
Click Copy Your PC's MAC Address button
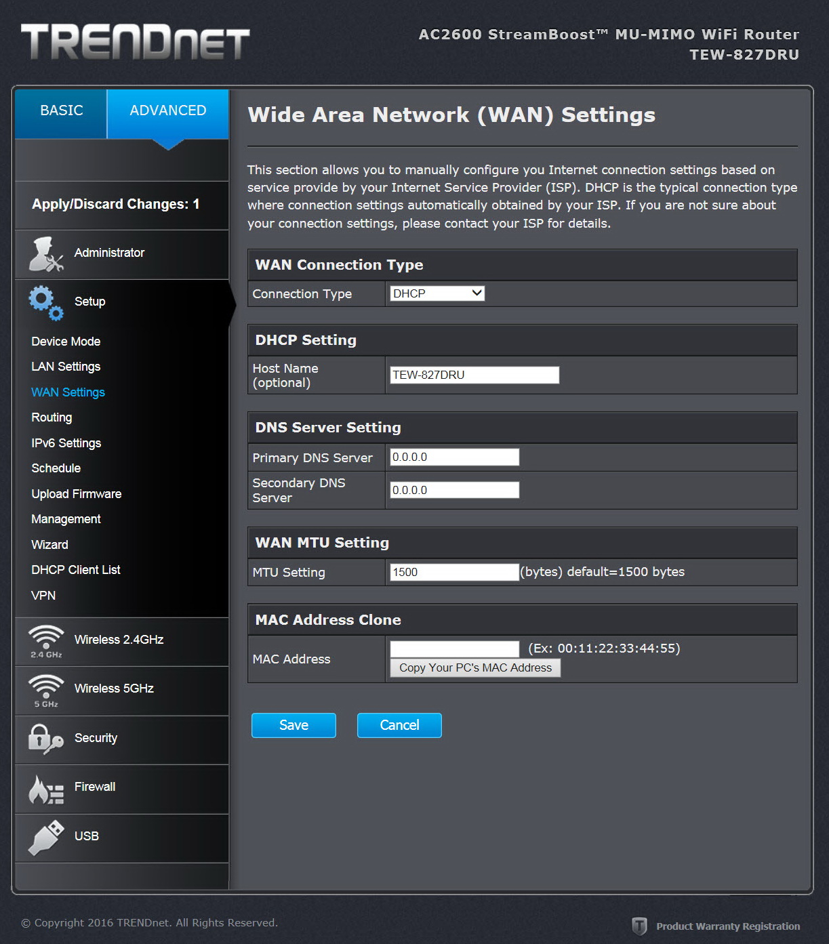pos(475,668)
